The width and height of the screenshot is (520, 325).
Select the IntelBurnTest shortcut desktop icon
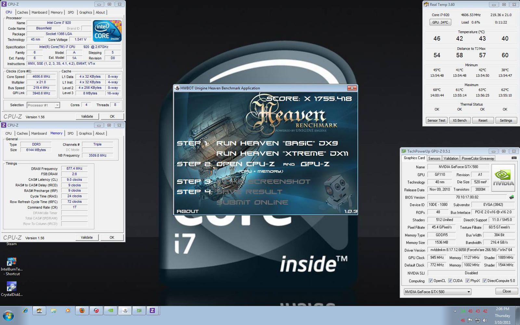[x=12, y=266]
